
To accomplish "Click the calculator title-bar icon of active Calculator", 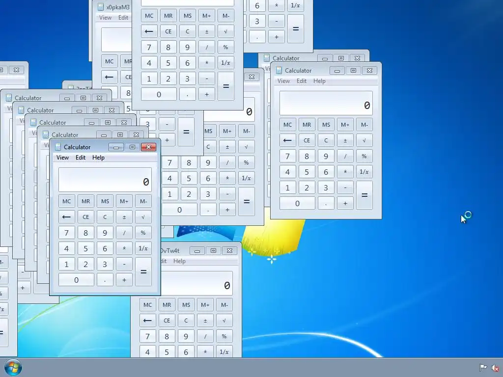I will click(58, 147).
